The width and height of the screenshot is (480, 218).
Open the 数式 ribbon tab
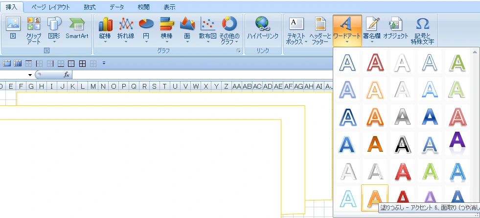[x=90, y=7]
